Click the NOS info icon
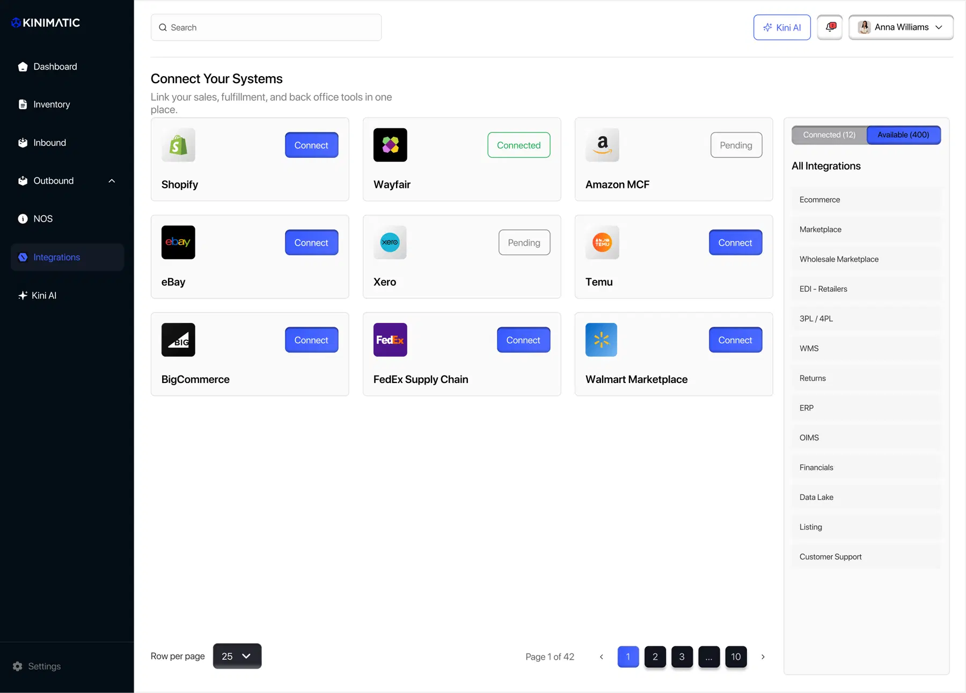Viewport: 966px width, 693px height. pyautogui.click(x=23, y=219)
